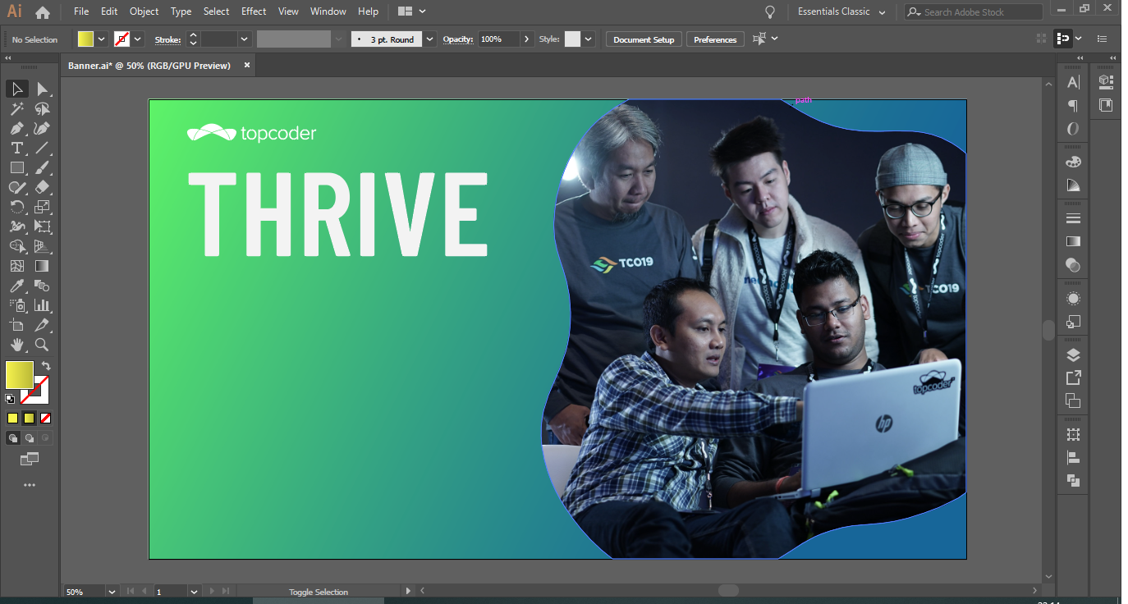
Task: Open the 3 pt. Round brush dropdown
Action: pos(430,39)
